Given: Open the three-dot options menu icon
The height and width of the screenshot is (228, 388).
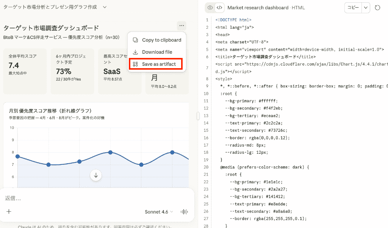Looking at the screenshot, I should click(181, 25).
